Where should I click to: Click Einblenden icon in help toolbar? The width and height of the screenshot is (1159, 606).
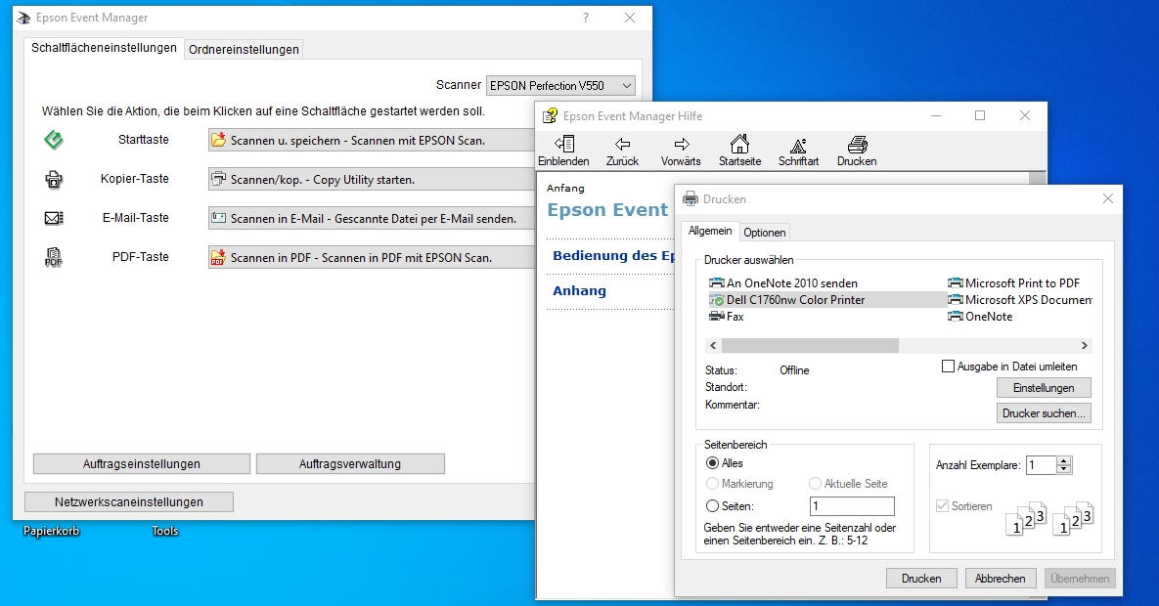[x=564, y=144]
